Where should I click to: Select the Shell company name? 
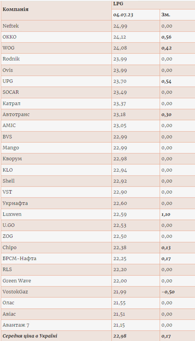pos(9,181)
